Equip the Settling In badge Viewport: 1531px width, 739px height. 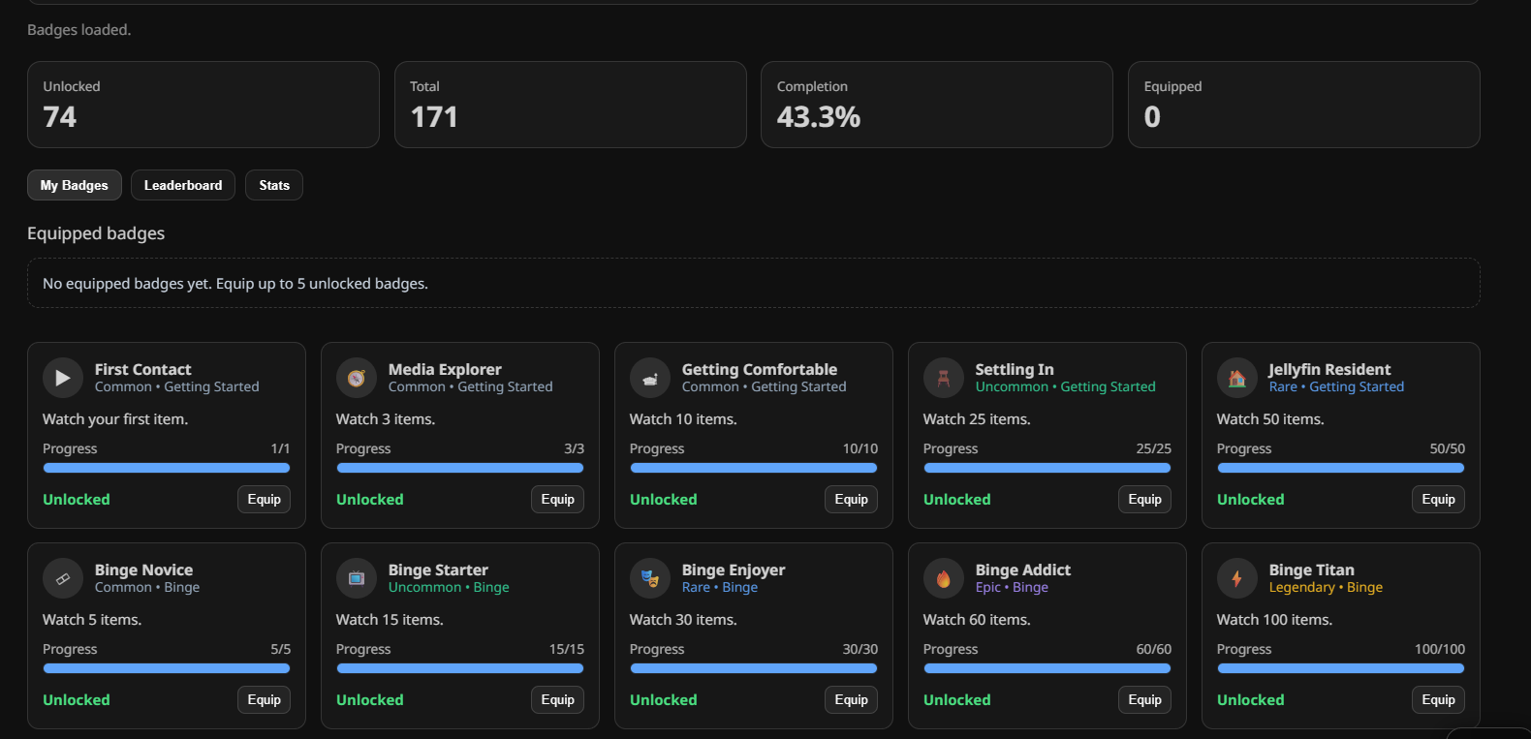(1145, 500)
